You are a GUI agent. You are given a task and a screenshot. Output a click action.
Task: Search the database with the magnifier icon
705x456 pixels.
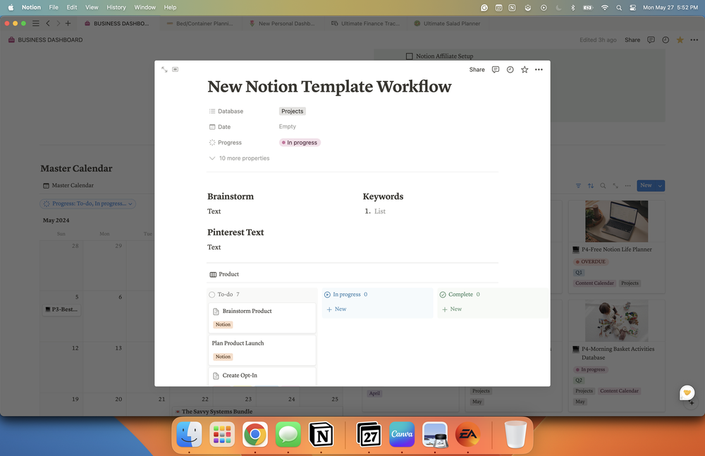pyautogui.click(x=603, y=185)
